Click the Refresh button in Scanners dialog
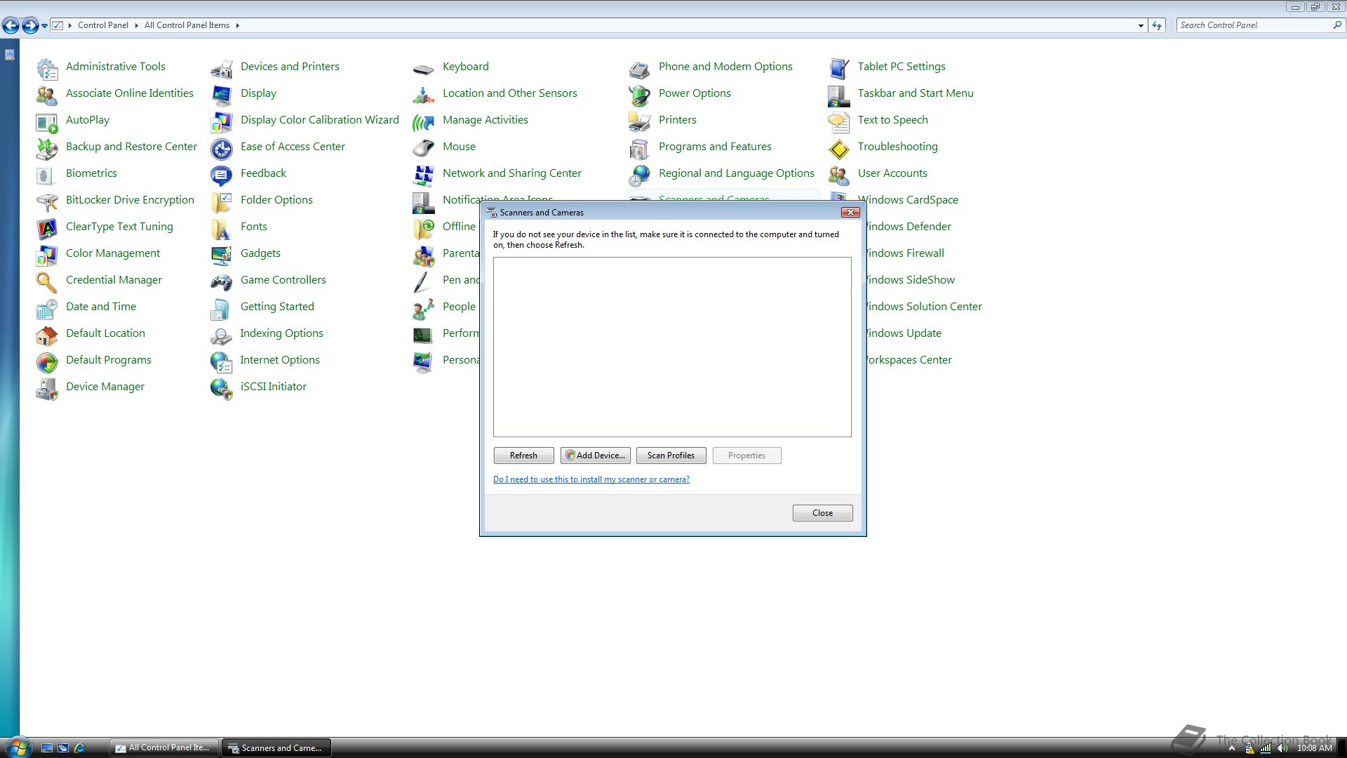The image size is (1347, 758). pos(523,456)
